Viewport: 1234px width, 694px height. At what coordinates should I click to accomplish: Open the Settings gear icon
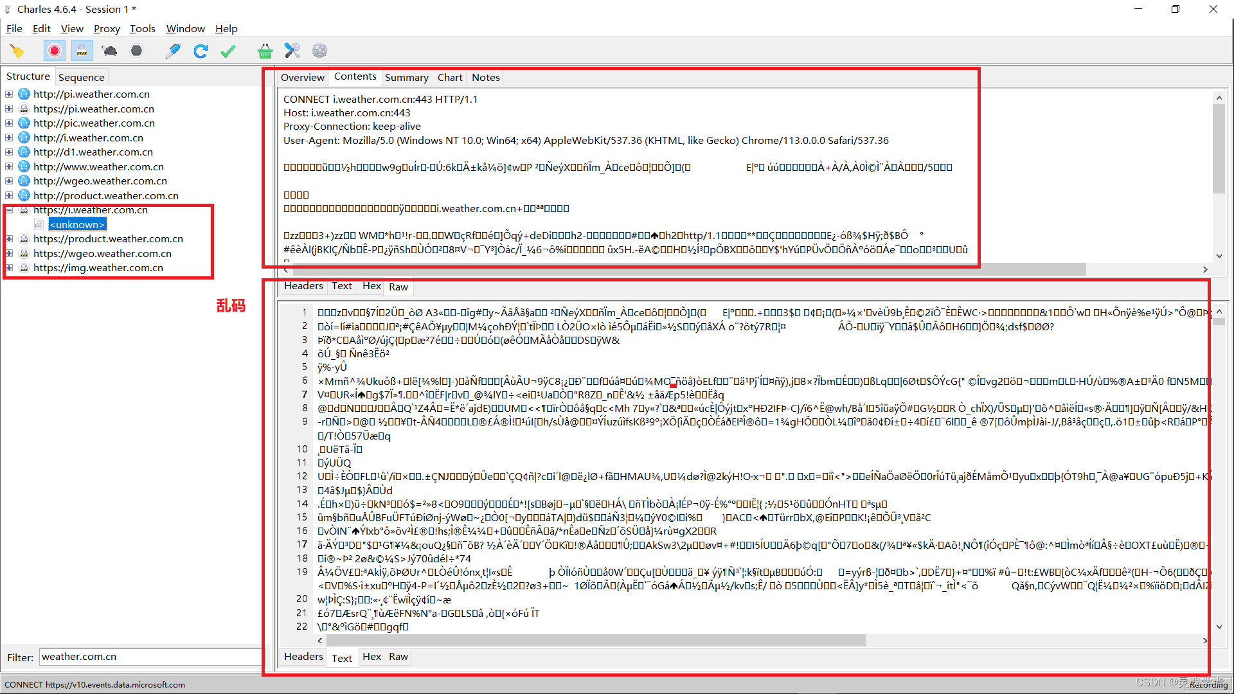[x=319, y=51]
